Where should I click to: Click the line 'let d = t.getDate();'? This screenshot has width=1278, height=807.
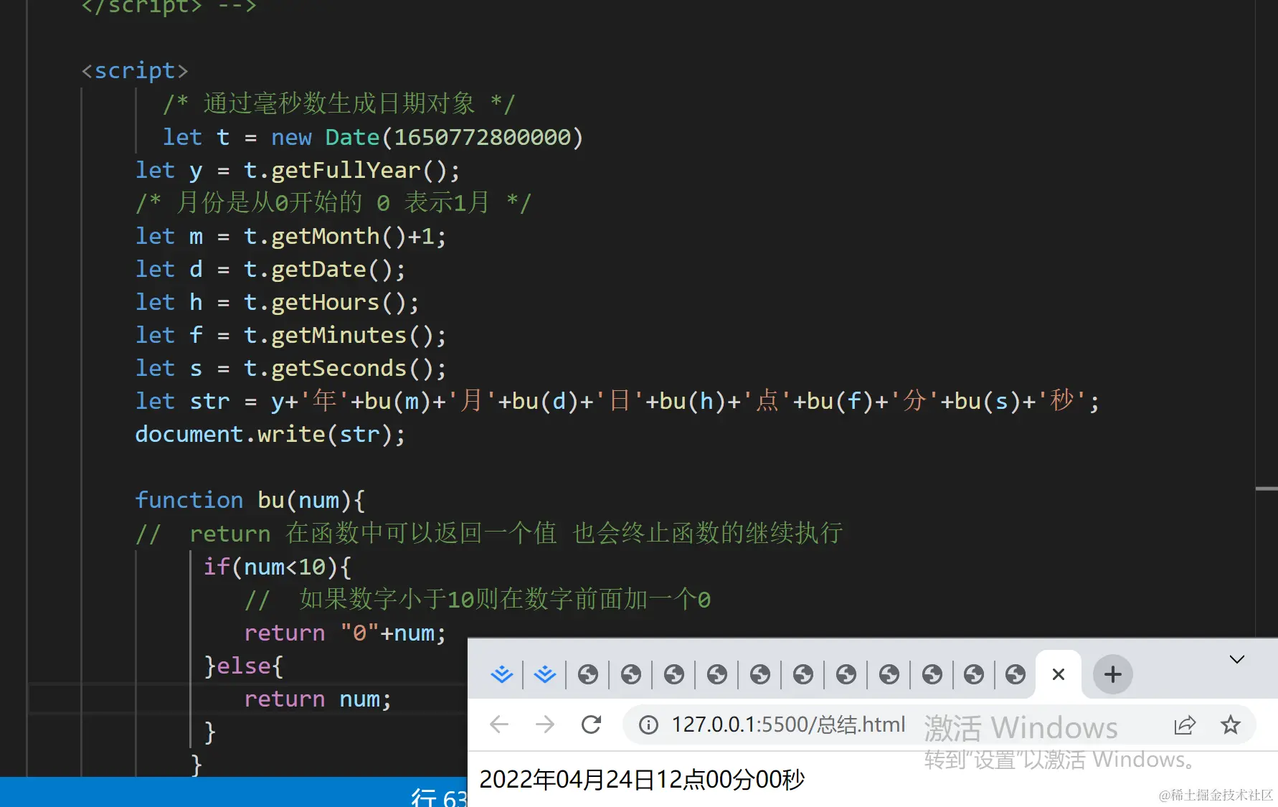coord(270,270)
